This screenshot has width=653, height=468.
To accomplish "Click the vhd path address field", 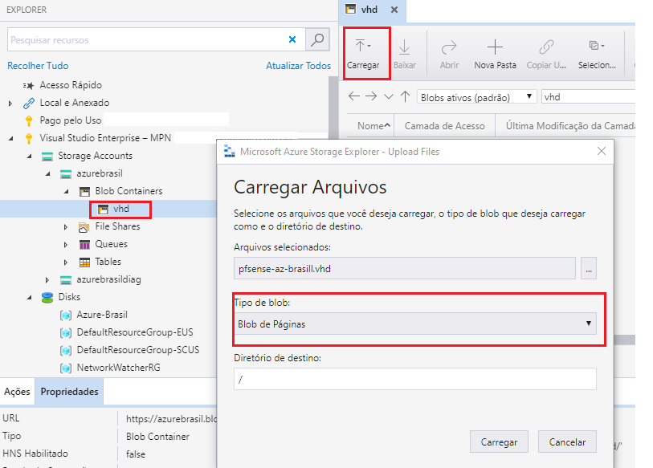I will (588, 97).
